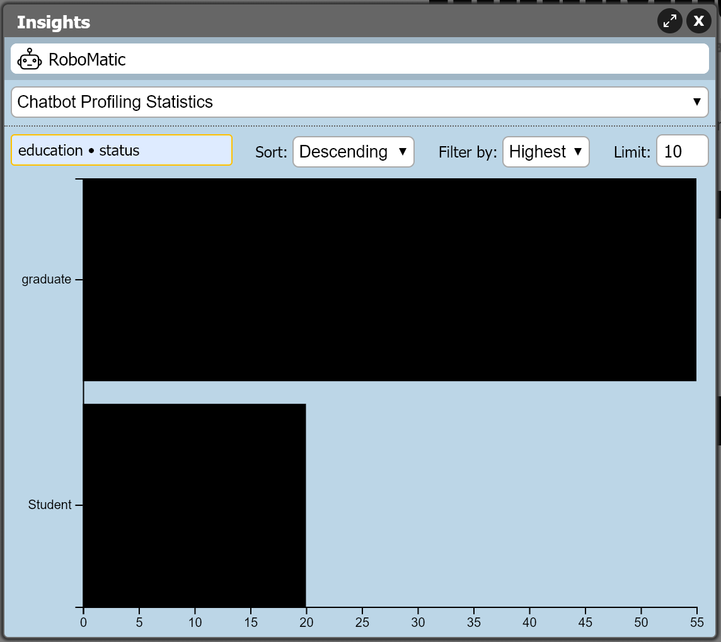This screenshot has width=721, height=642.
Task: Click the Limit input field
Action: [x=682, y=151]
